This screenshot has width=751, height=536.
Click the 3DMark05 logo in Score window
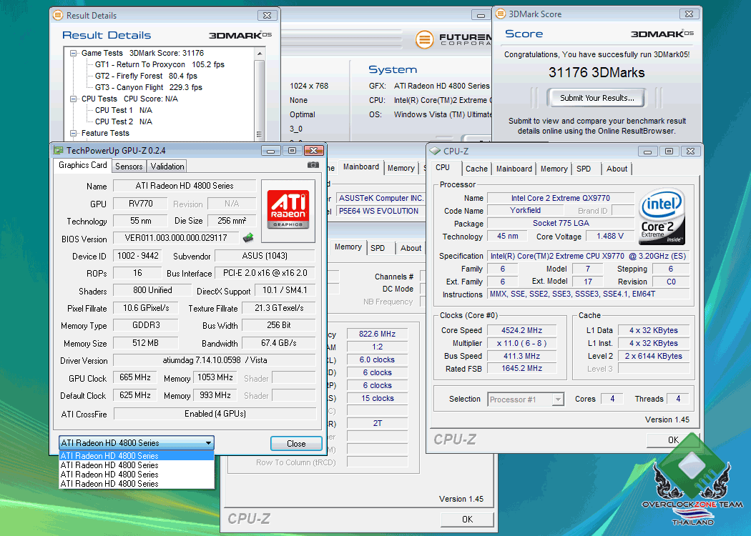662,34
